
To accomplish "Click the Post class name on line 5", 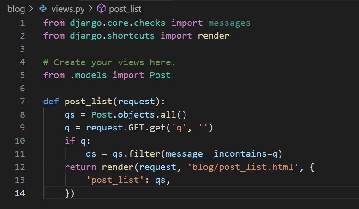I will [x=160, y=75].
